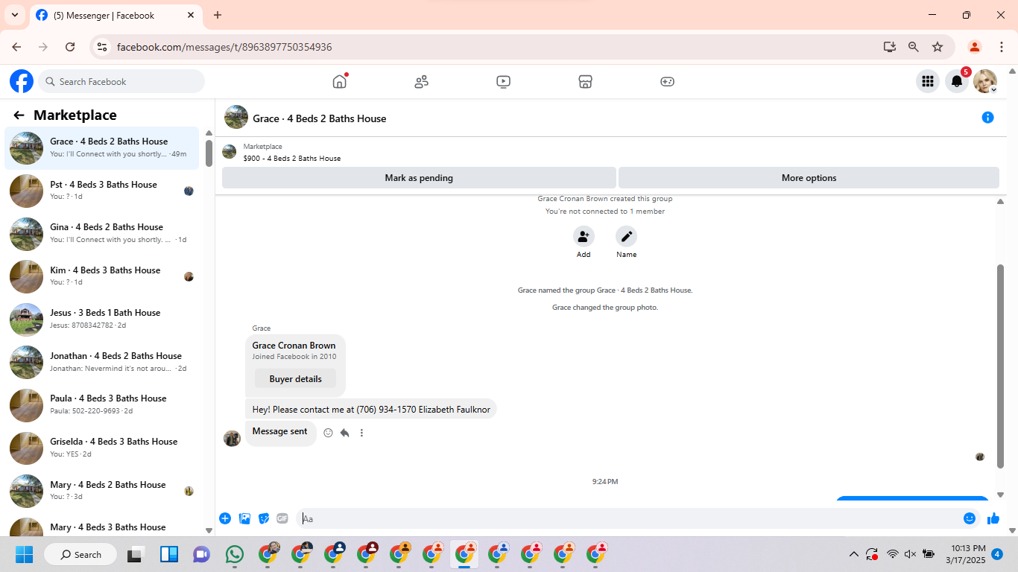Install the app from address bar icon
The height and width of the screenshot is (572, 1018).
tap(890, 47)
